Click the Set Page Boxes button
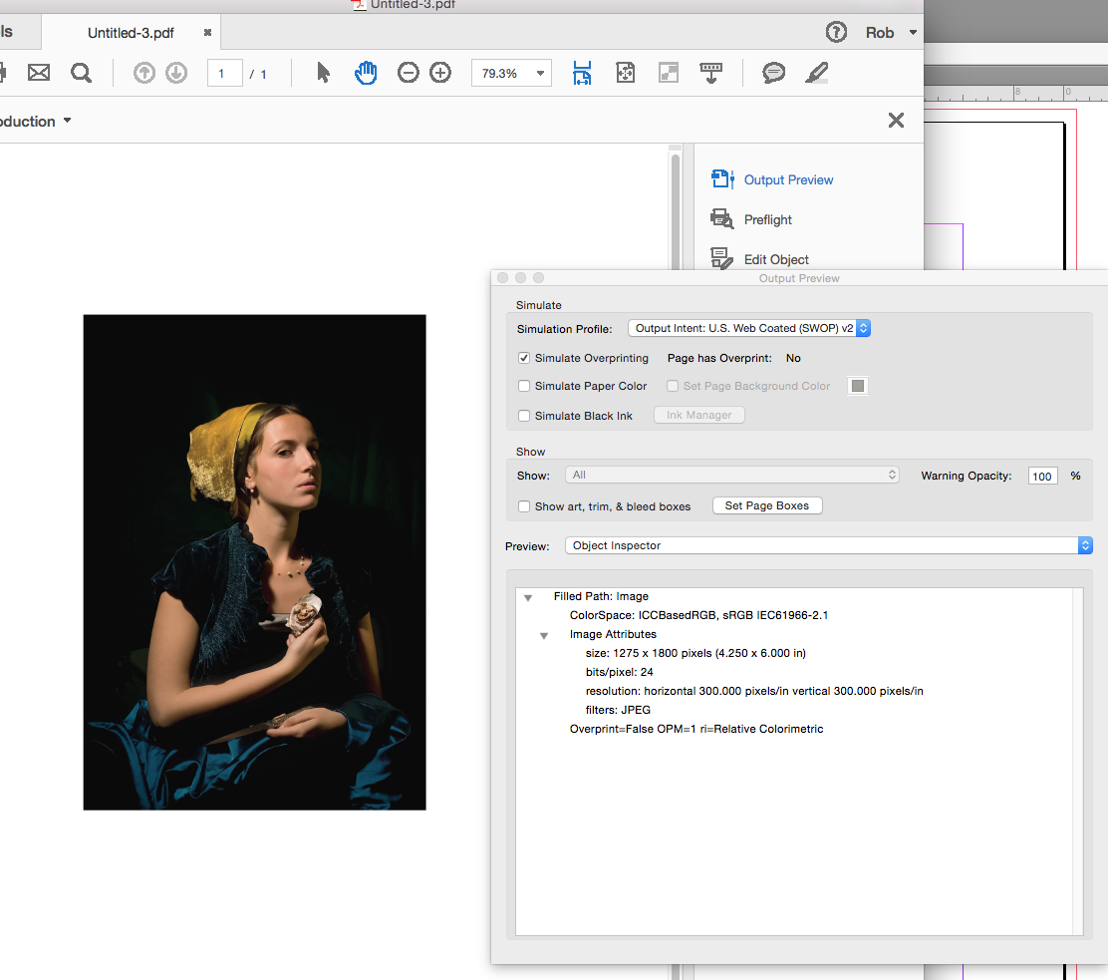This screenshot has width=1108, height=980. [766, 505]
